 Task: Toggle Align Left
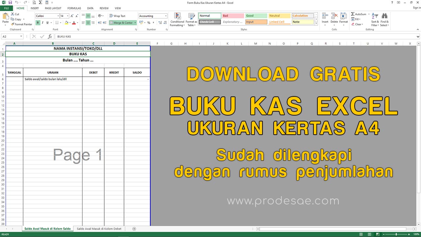[83, 23]
